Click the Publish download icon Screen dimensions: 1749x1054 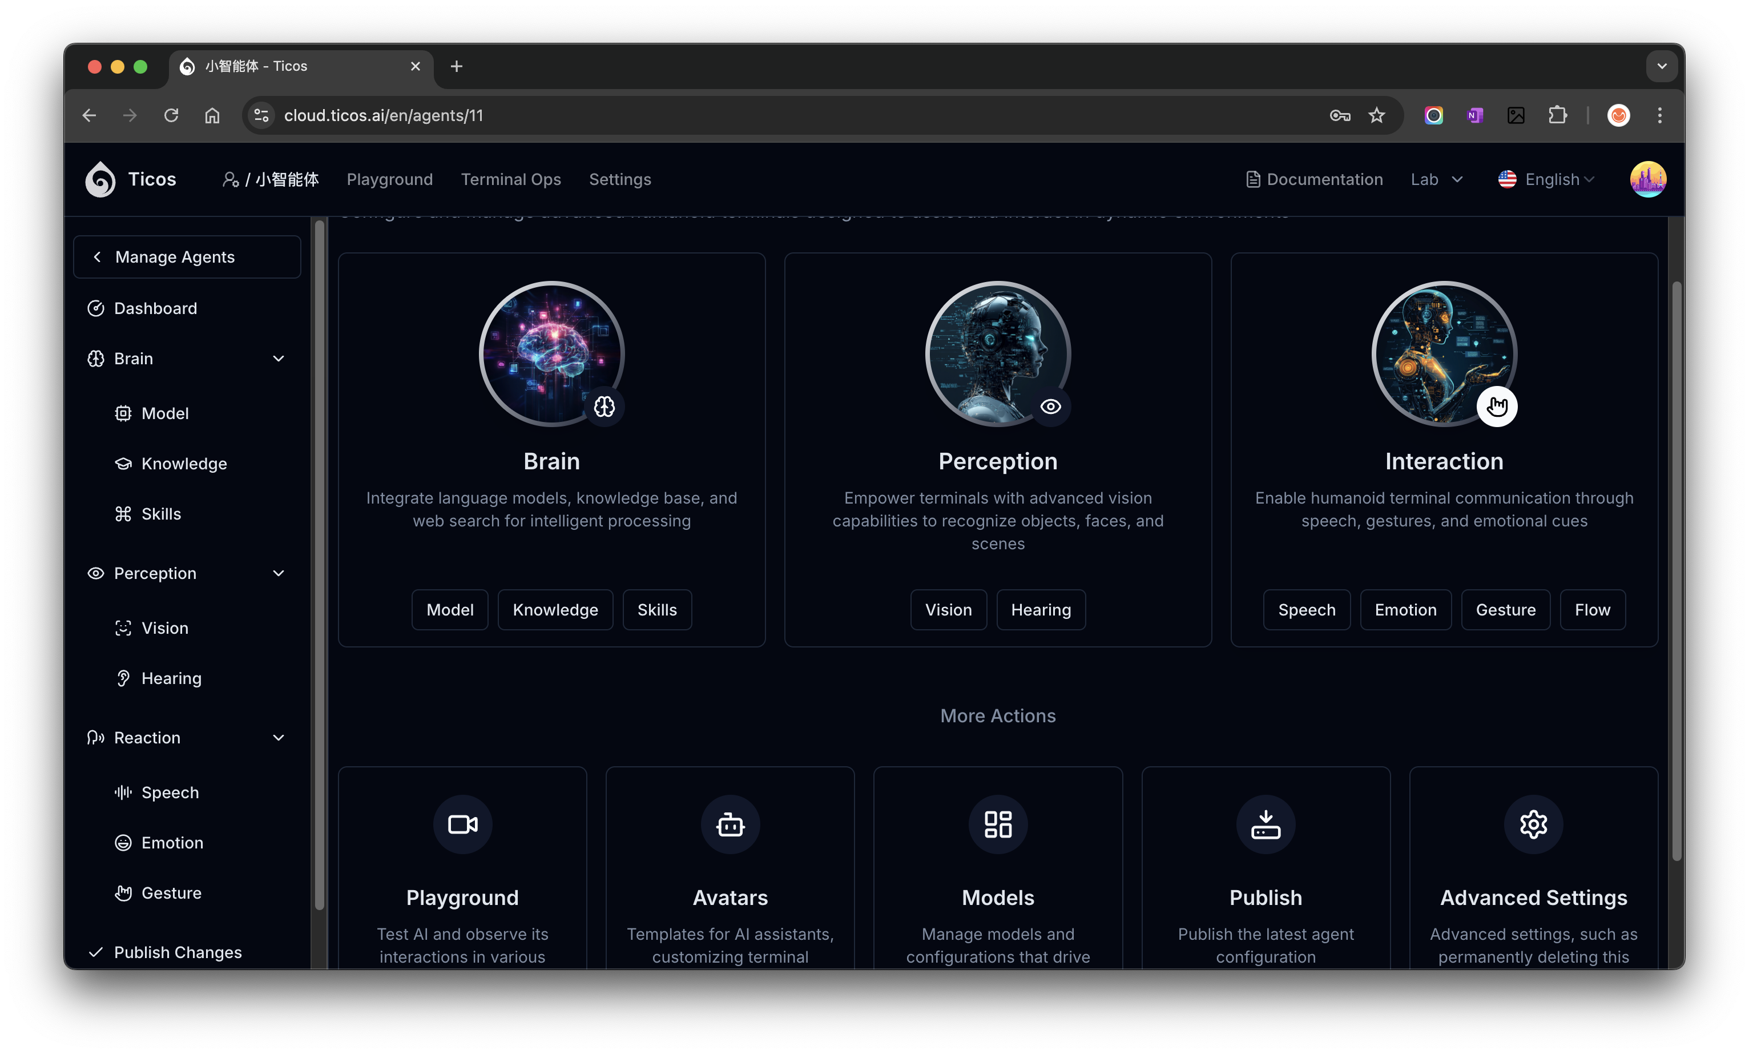tap(1265, 824)
